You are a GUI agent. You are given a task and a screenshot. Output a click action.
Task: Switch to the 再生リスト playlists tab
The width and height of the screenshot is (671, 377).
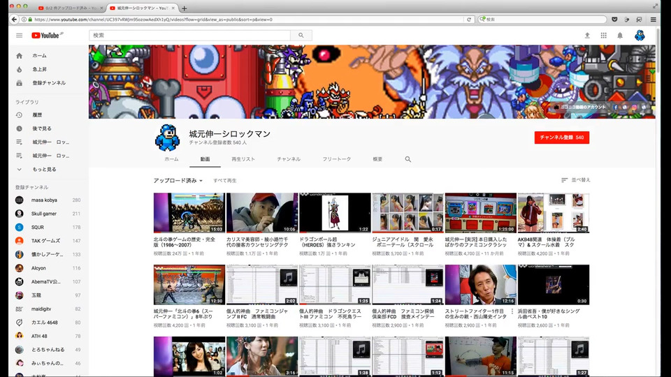(x=243, y=159)
